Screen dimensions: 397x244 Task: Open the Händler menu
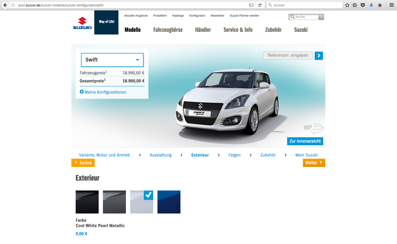pos(203,30)
